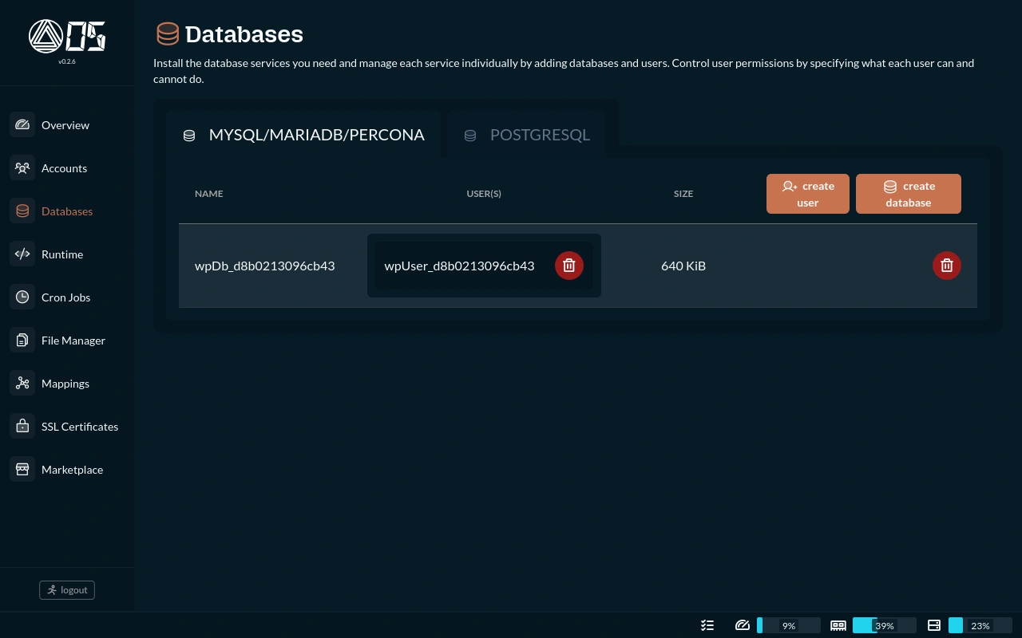This screenshot has height=638, width=1022.
Task: Select the Cron Jobs clock icon
Action: pos(22,297)
